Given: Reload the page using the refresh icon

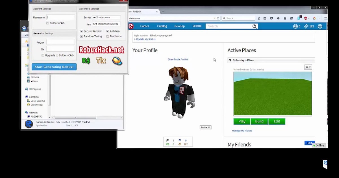Looking at the screenshot, I should pos(218,18).
